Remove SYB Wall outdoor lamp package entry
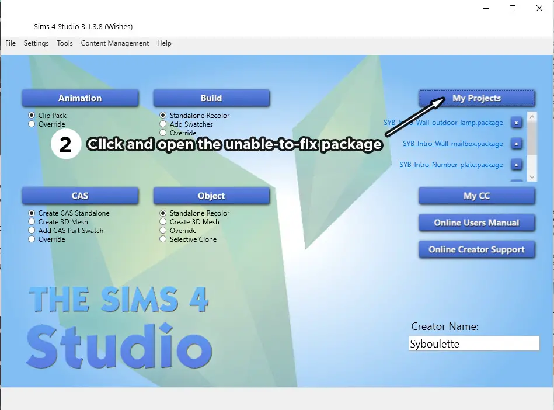554x410 pixels. click(516, 123)
